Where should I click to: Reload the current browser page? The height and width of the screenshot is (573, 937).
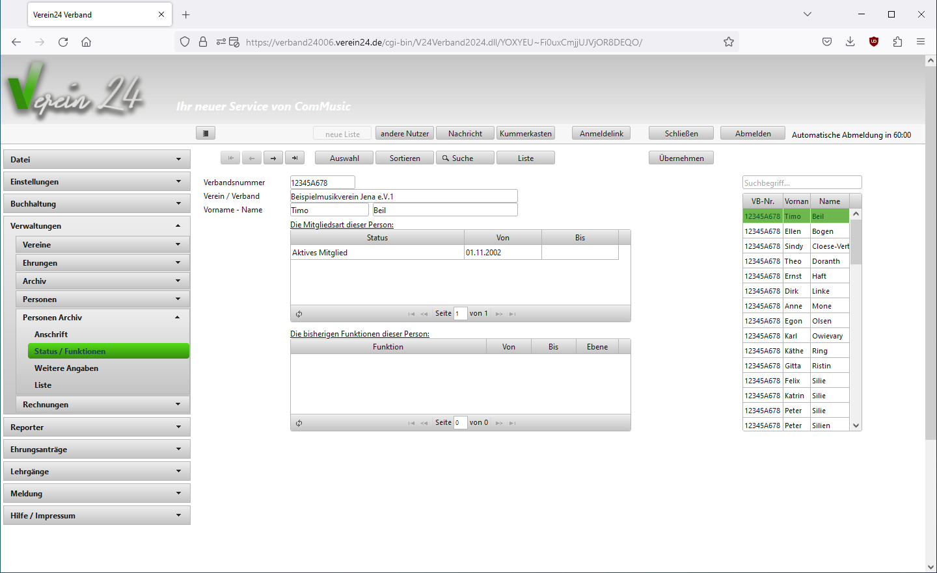pos(63,42)
